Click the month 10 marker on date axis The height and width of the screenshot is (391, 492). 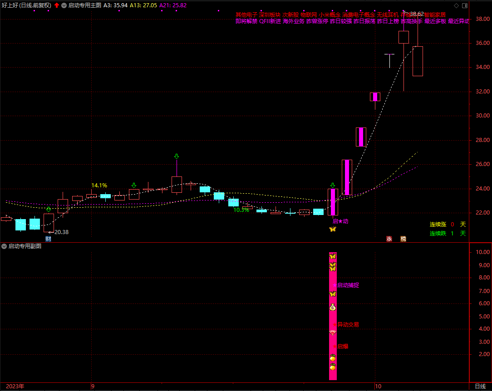pos(379,386)
